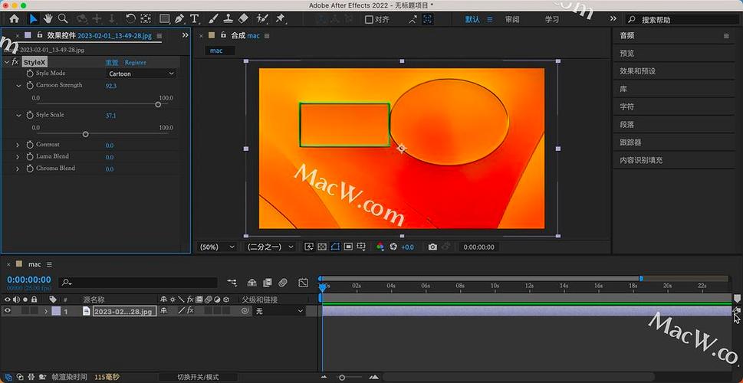743x383 pixels.
Task: Select the Eraser tool
Action: coord(243,19)
